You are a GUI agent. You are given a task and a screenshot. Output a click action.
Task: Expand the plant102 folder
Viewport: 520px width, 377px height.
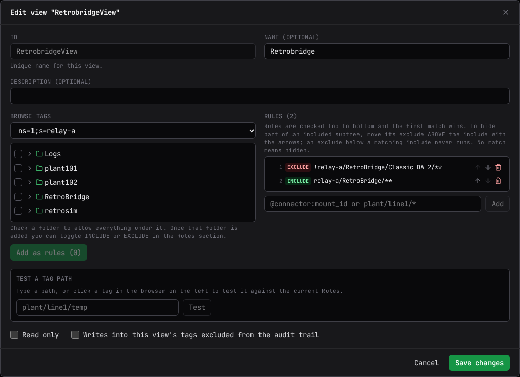click(x=30, y=182)
